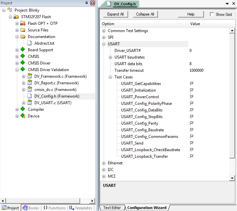Viewport: 237px width, 211px height.
Task: Click the Board Support component icon
Action: [x=23, y=50]
